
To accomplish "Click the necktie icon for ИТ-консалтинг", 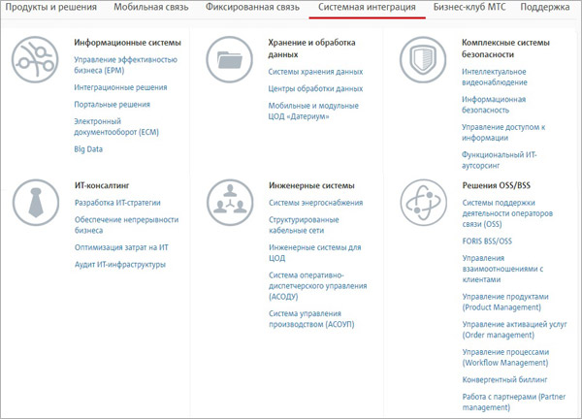I will (36, 203).
